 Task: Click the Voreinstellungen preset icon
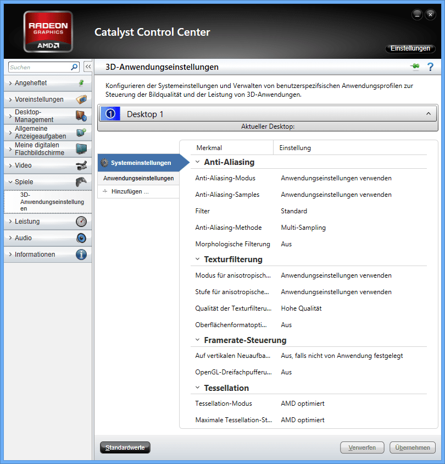coord(81,100)
